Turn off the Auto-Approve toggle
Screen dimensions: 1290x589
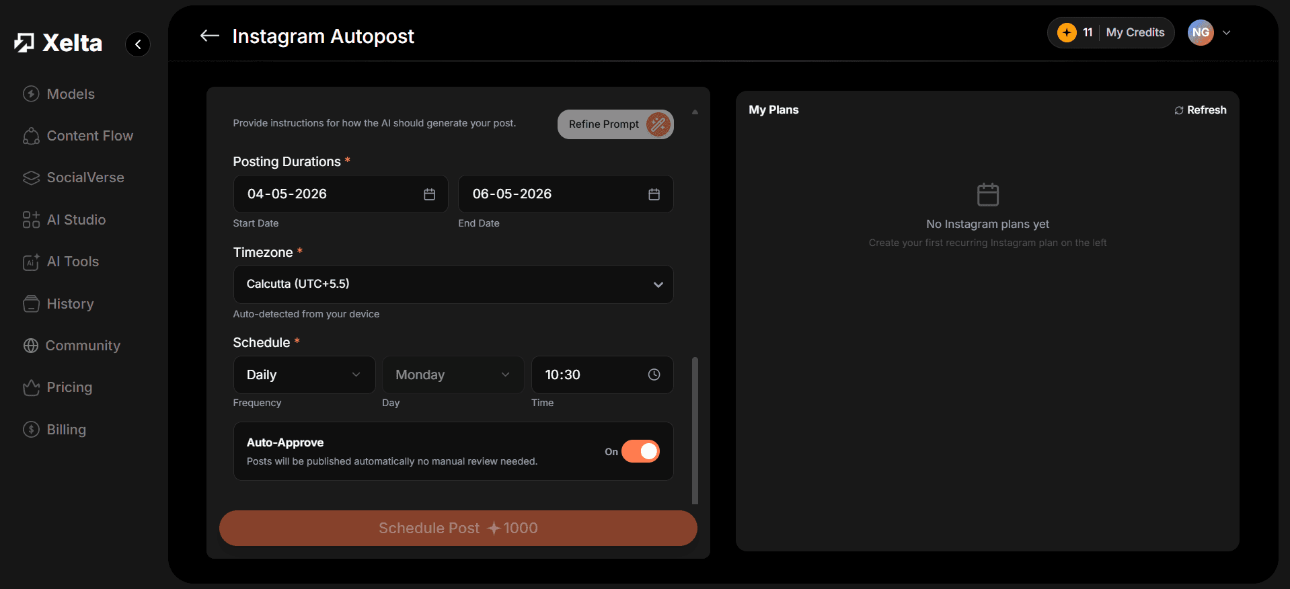click(x=640, y=451)
